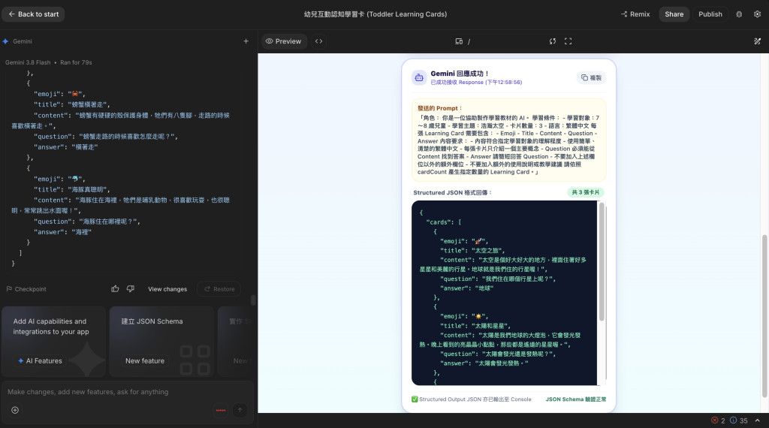Start a new chat with the plus icon

[x=246, y=41]
